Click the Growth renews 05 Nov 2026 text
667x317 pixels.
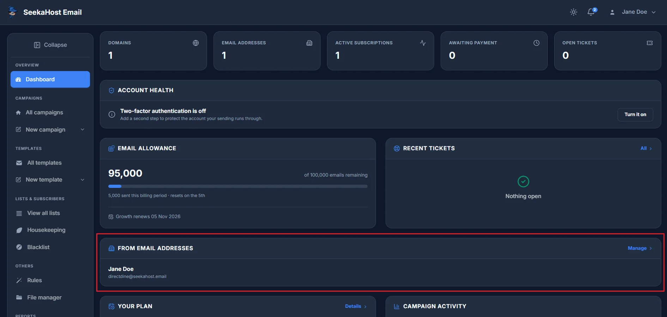148,217
